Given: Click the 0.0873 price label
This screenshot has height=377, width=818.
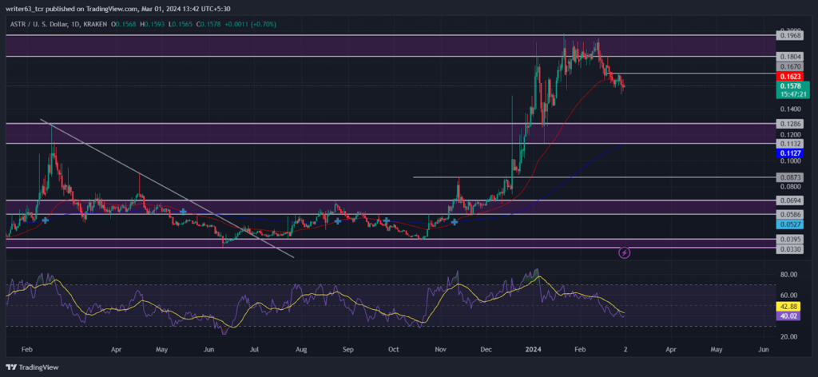Looking at the screenshot, I should pyautogui.click(x=788, y=178).
